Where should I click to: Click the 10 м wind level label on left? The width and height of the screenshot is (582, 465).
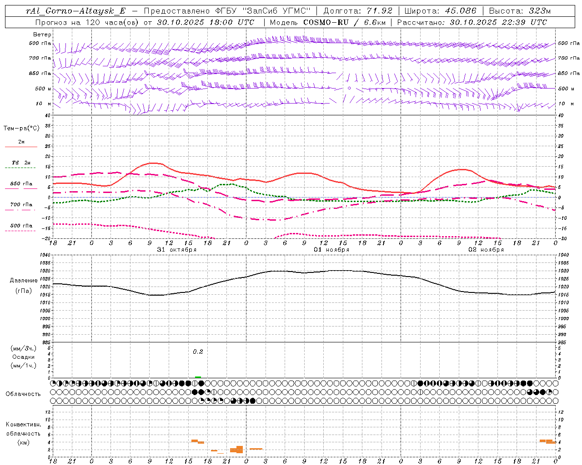tap(43, 104)
